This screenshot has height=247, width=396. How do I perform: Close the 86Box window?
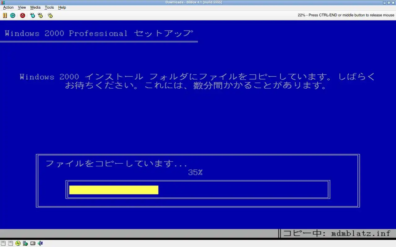[393, 2]
